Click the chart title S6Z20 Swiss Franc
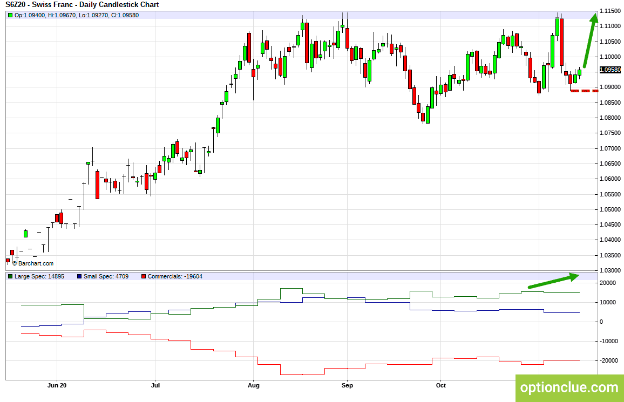Screen dimensions: 624x402 tap(82, 5)
